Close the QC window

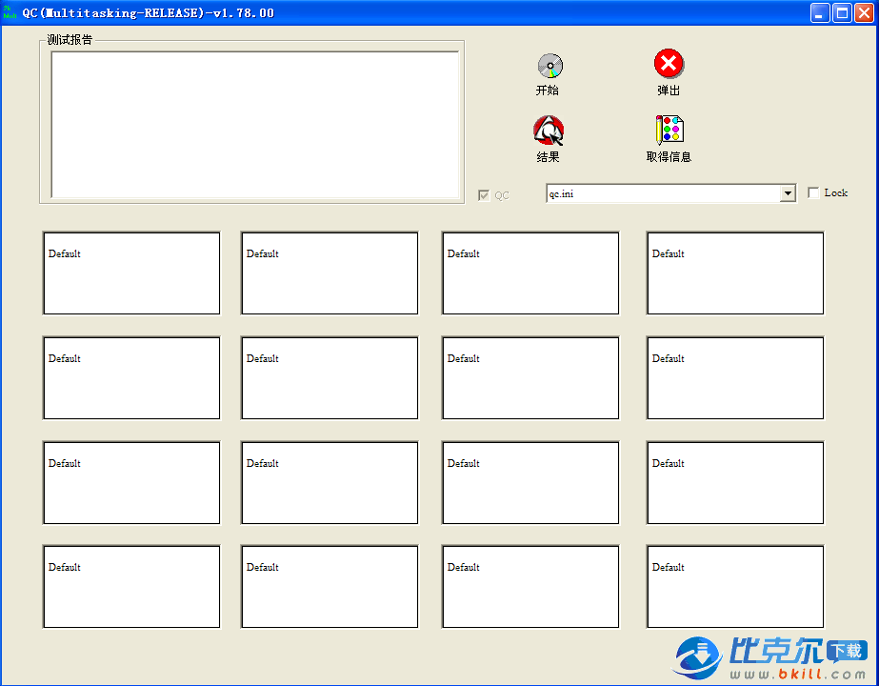click(x=864, y=13)
